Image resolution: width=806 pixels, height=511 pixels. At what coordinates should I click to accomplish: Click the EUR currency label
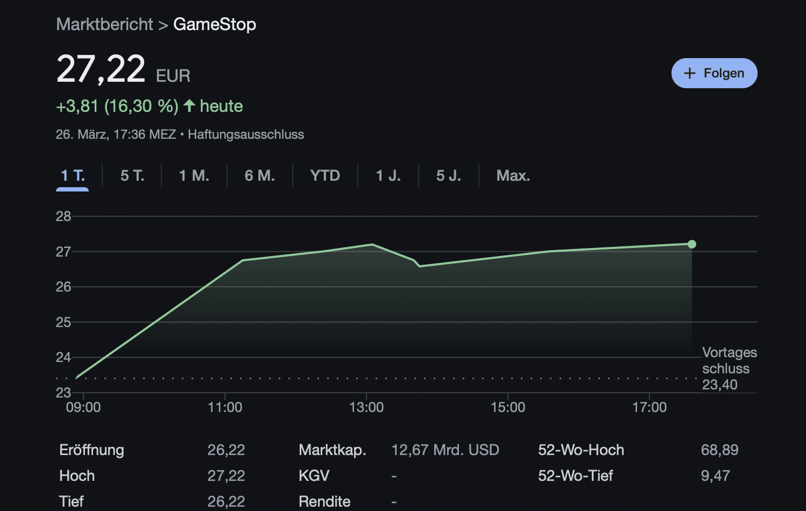coord(173,76)
